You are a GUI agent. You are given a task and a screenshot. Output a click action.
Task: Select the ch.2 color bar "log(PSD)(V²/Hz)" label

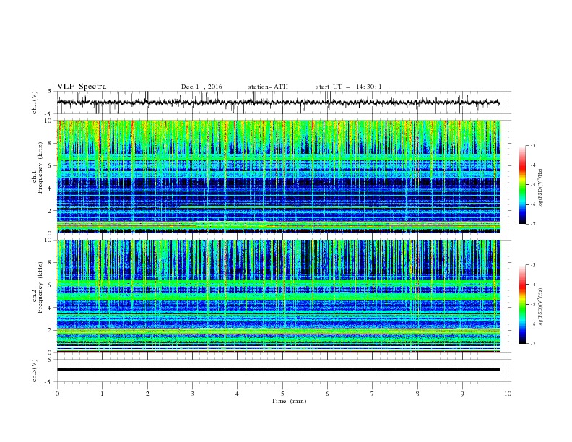click(541, 307)
